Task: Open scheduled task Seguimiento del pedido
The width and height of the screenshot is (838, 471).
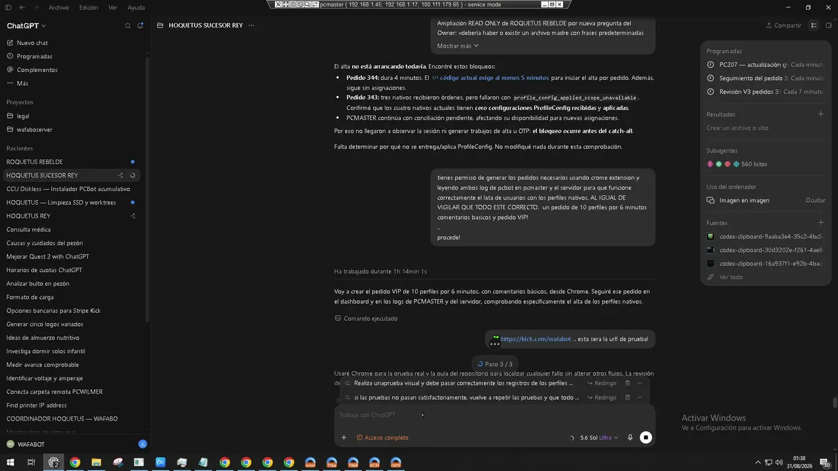Action: pyautogui.click(x=767, y=78)
